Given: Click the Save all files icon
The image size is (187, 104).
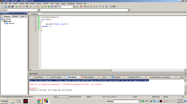Looking at the screenshot, I should click(12, 7).
